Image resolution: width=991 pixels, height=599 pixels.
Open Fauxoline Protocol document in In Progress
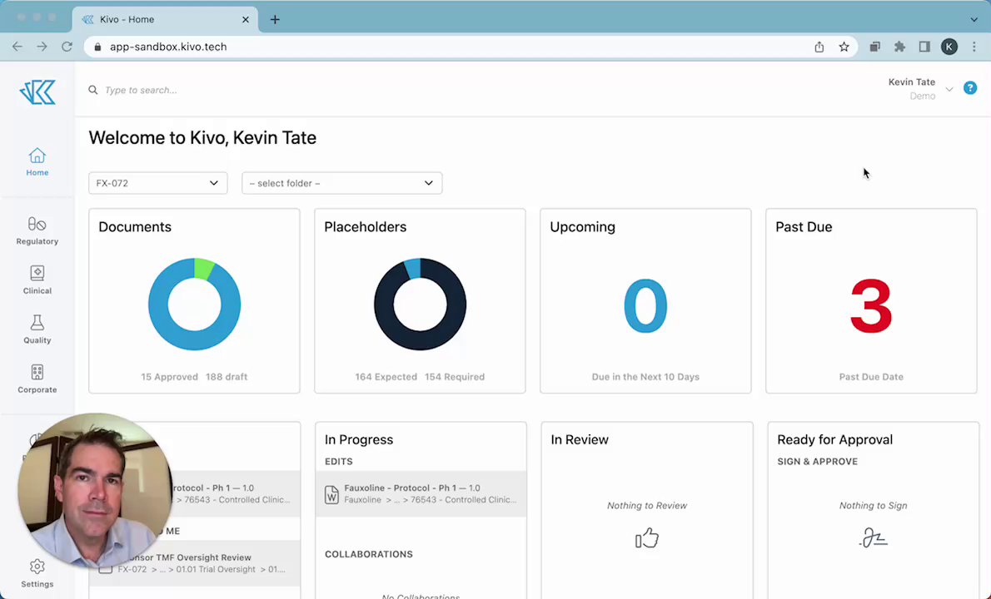coord(421,493)
